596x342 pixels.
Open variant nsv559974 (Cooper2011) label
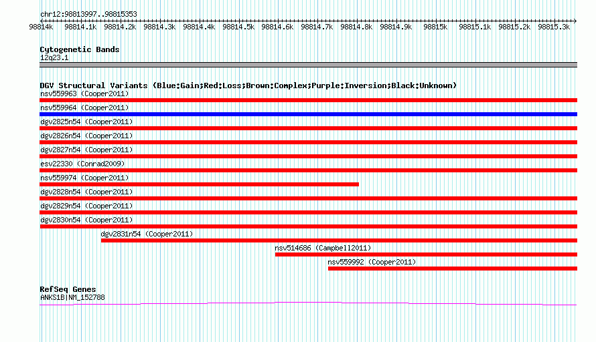coord(84,178)
